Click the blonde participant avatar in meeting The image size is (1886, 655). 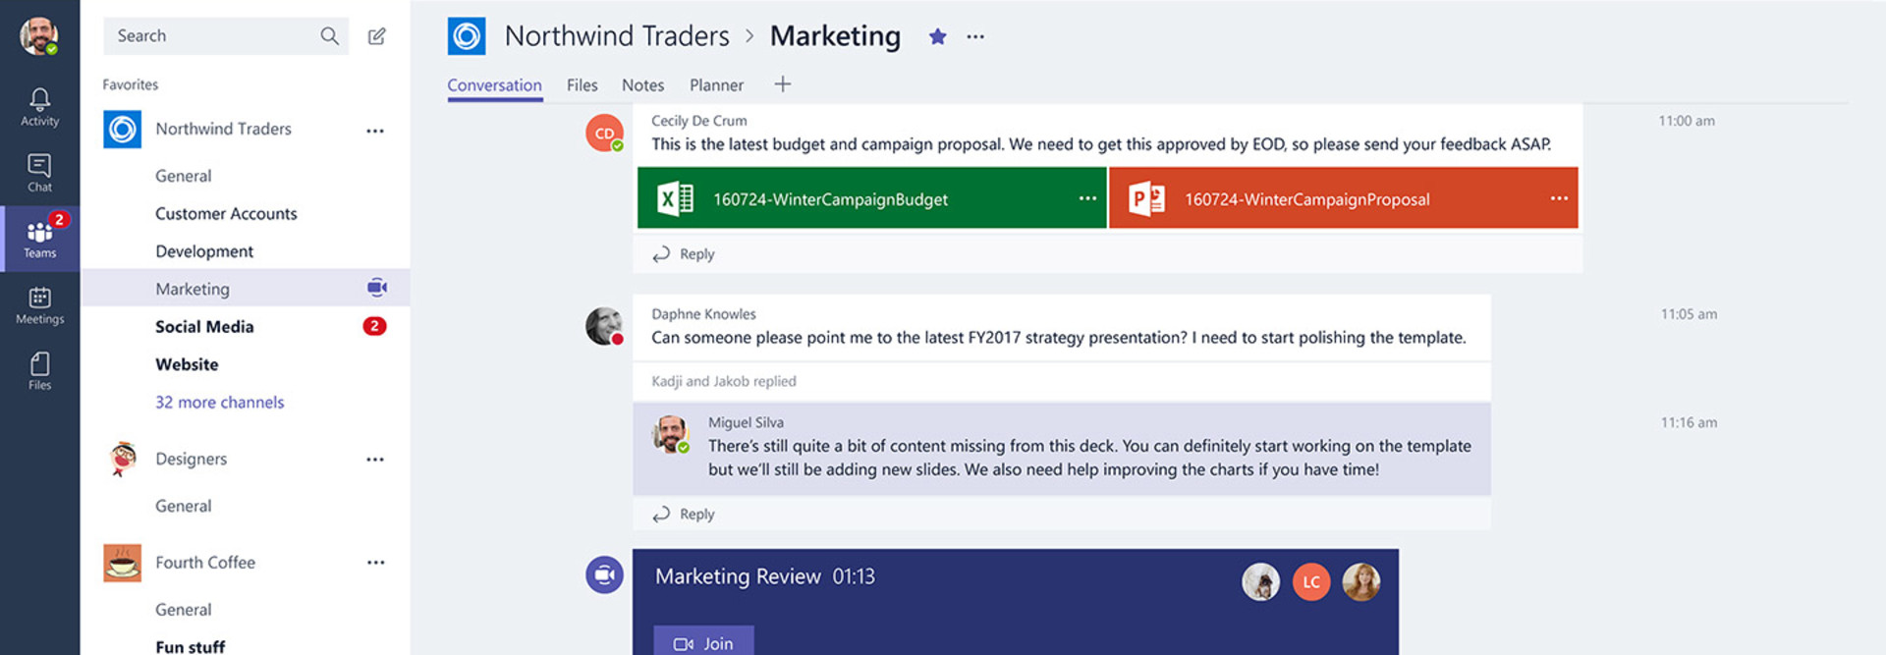click(x=1361, y=582)
